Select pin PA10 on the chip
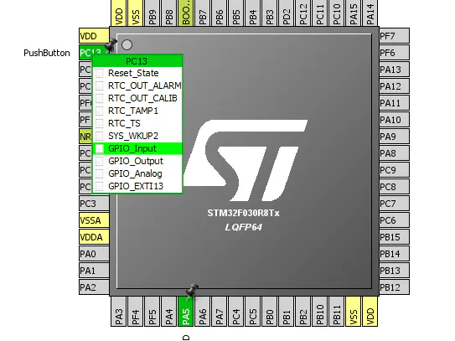 [x=394, y=120]
